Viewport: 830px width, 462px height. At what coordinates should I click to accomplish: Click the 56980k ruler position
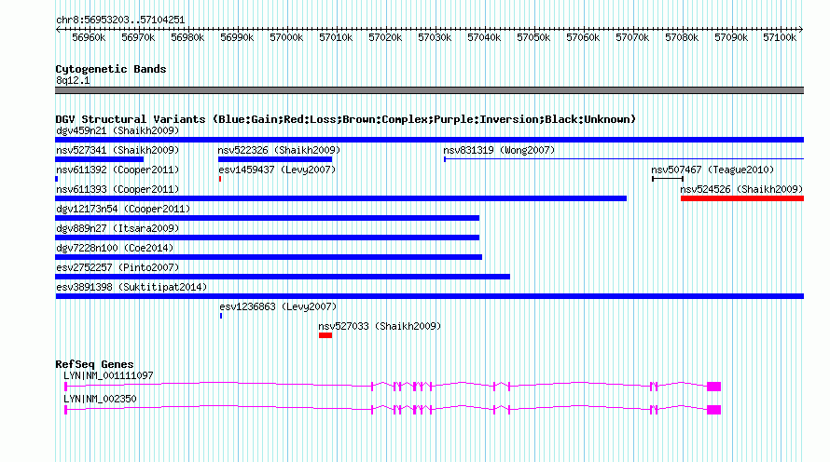click(x=187, y=37)
